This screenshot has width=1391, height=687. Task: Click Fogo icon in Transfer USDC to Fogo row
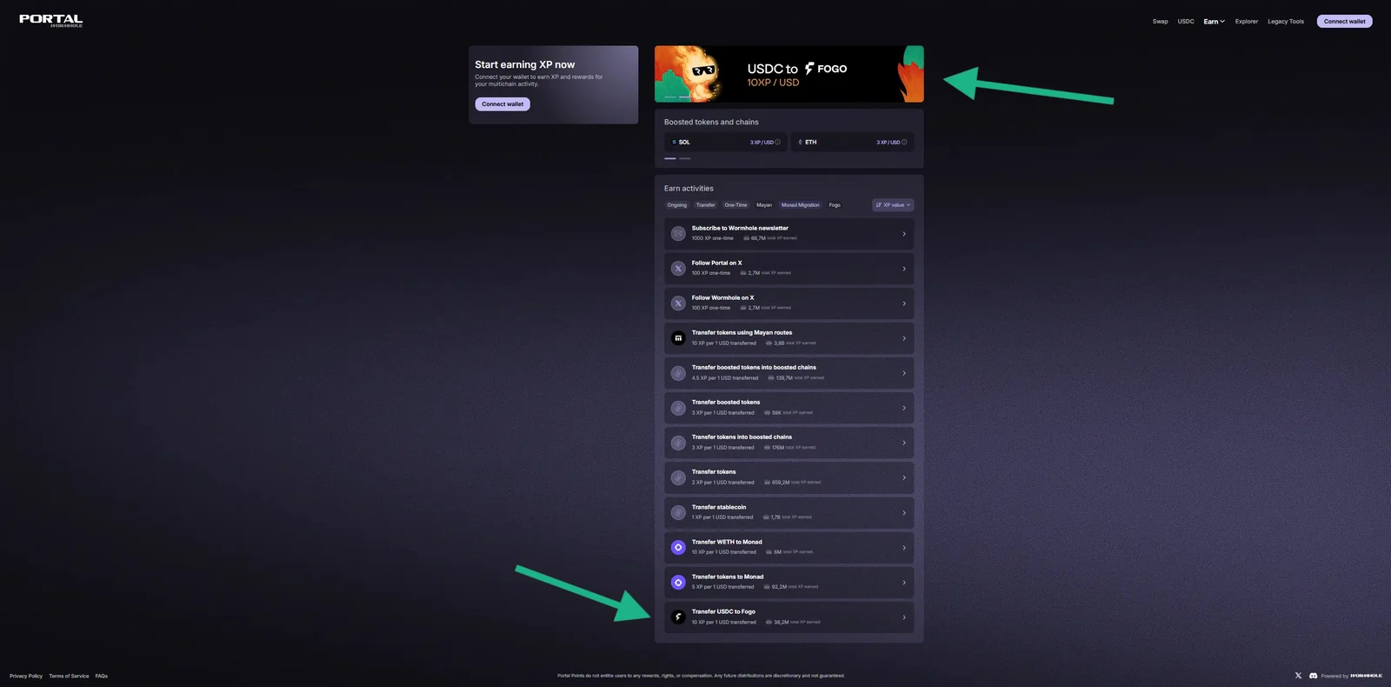tap(678, 617)
